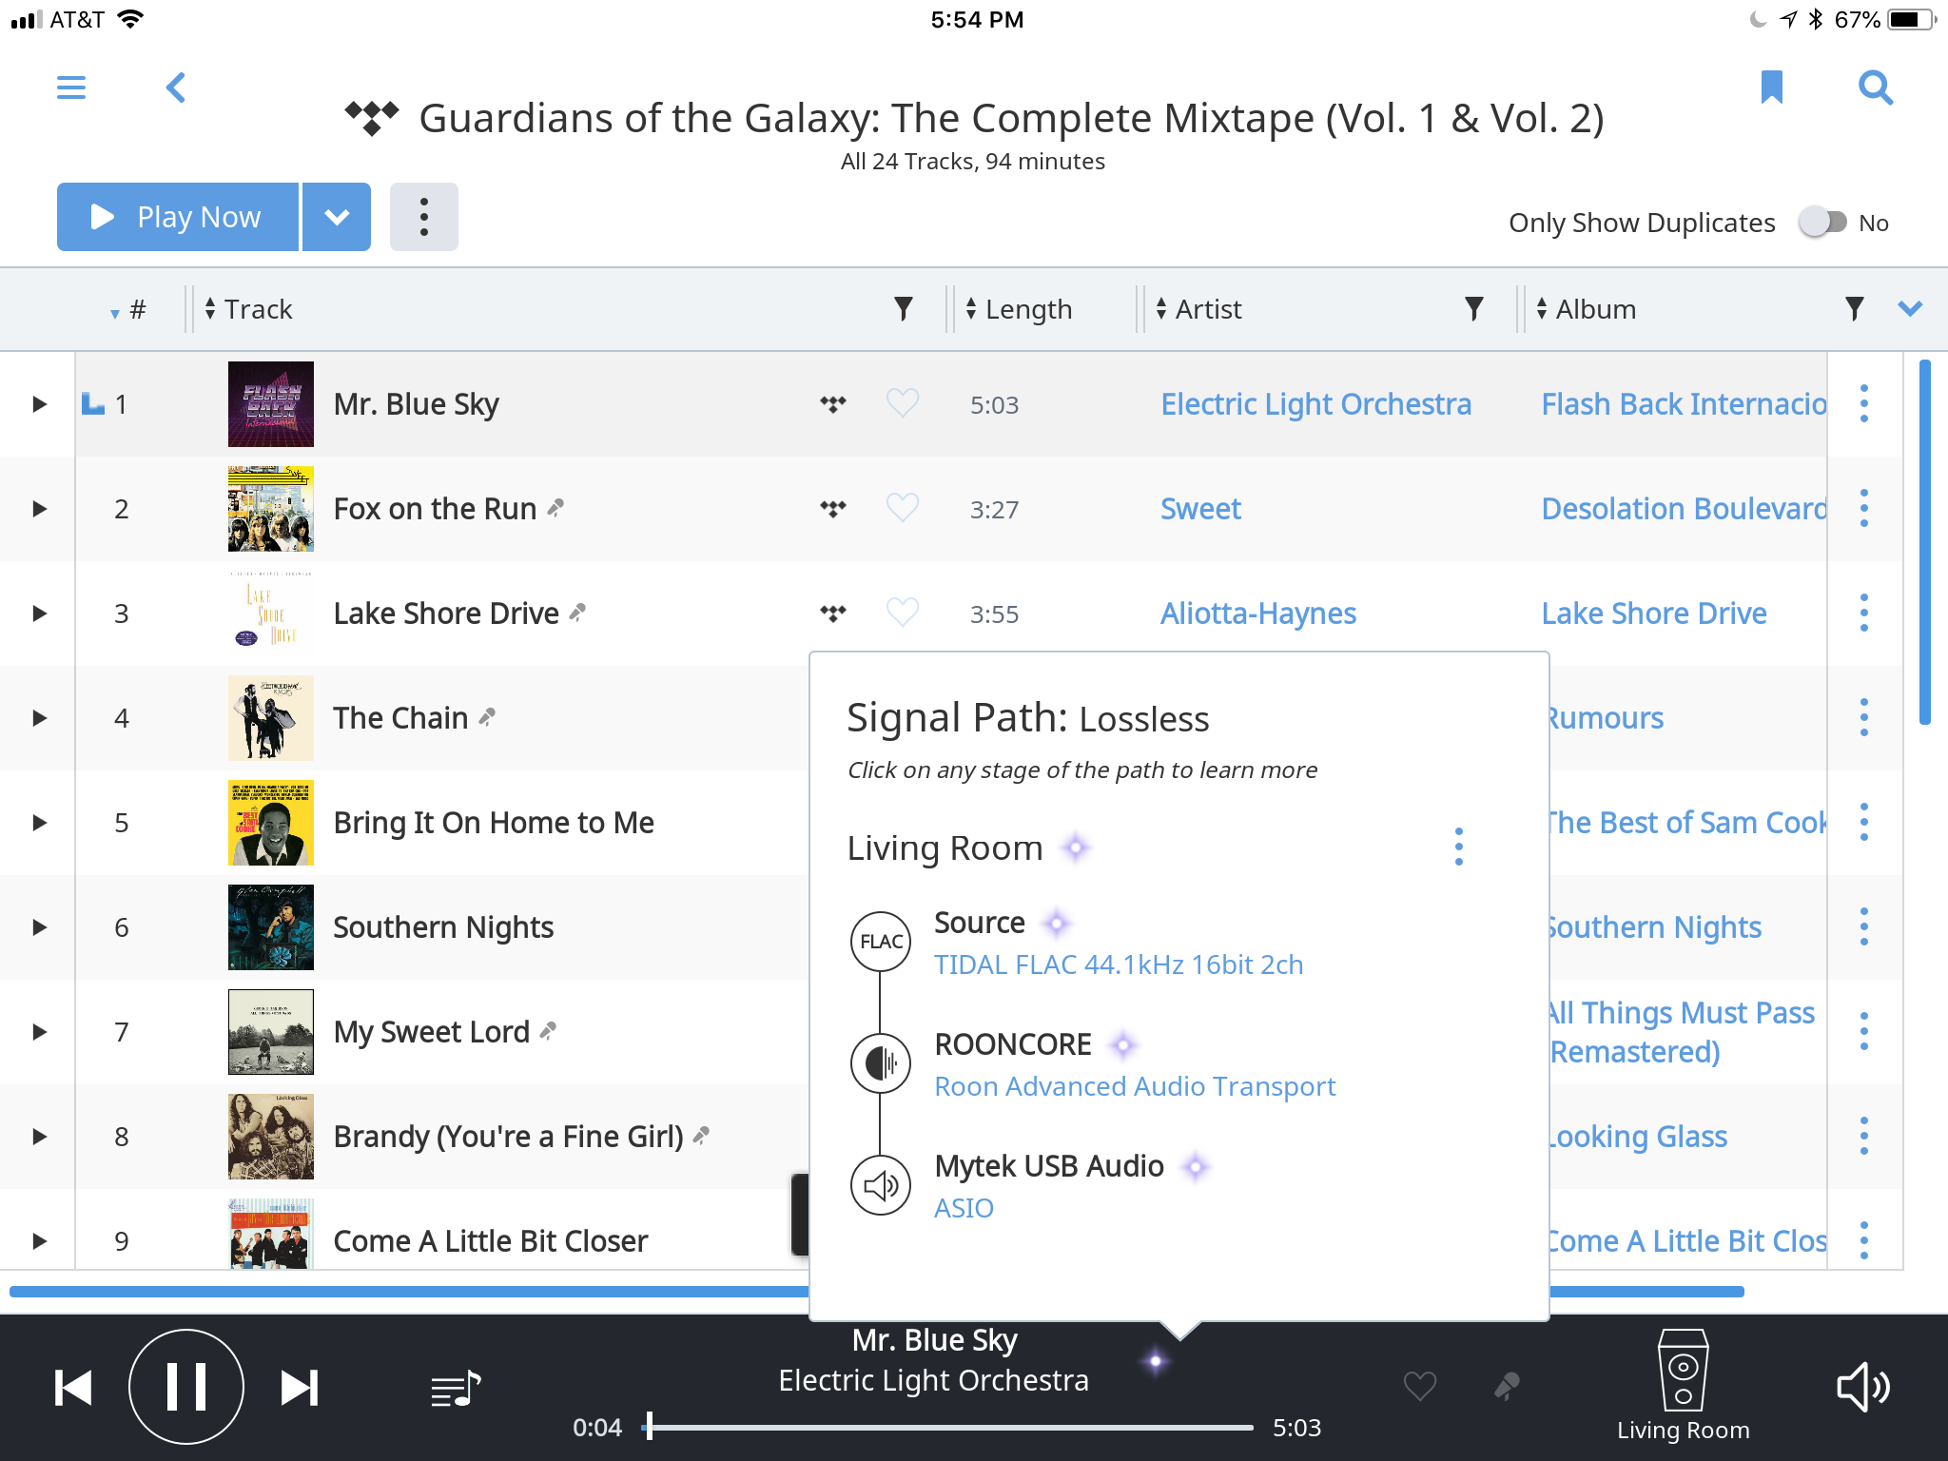The height and width of the screenshot is (1461, 1948).
Task: Play The Chain row arrow
Action: [x=39, y=718]
